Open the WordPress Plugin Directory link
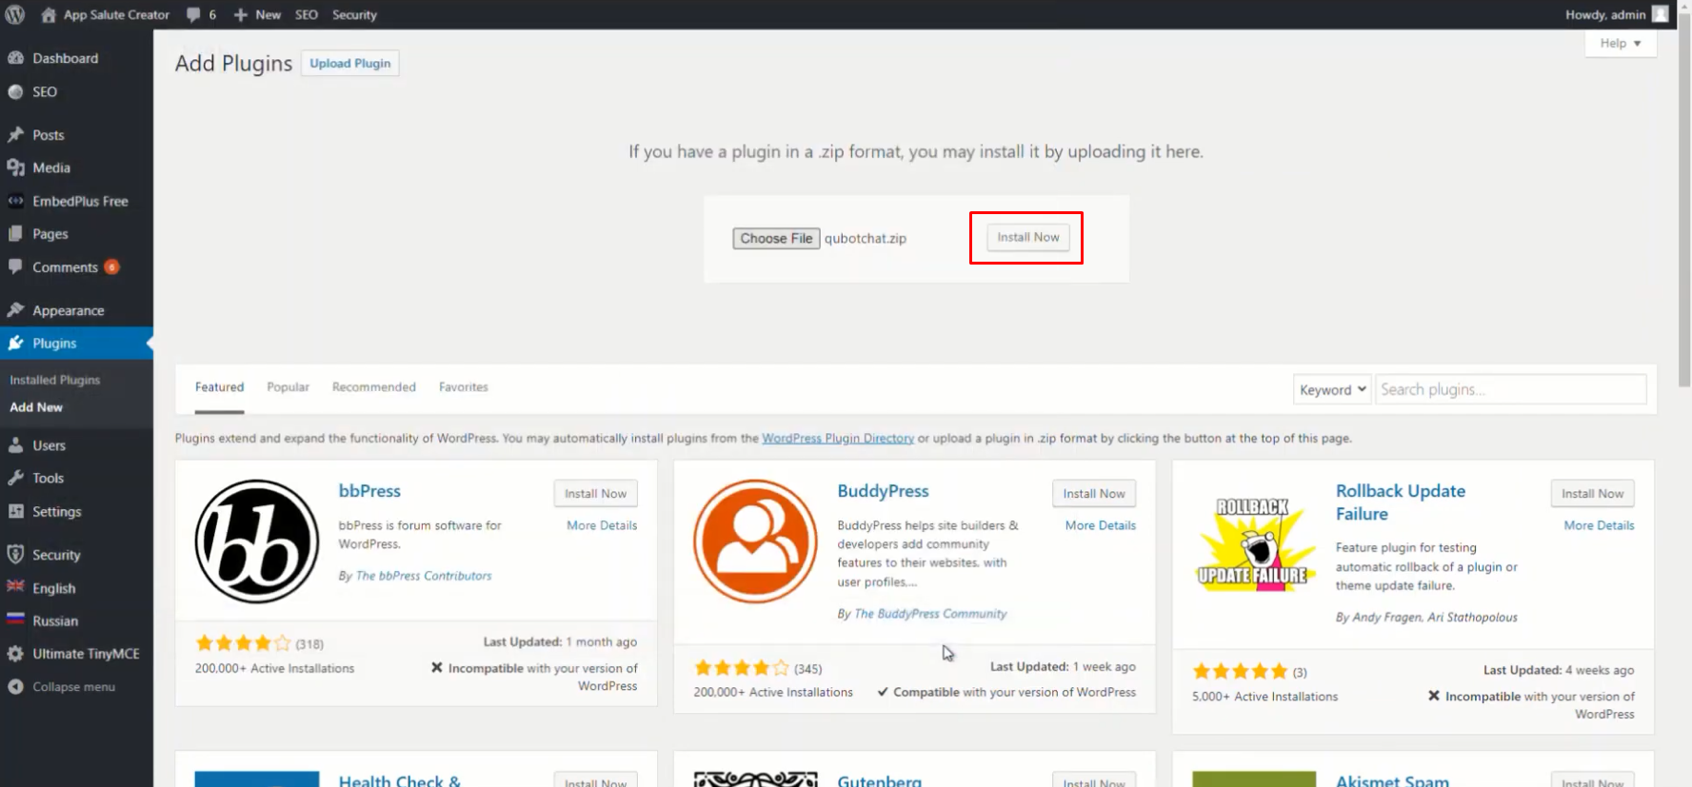Image resolution: width=1692 pixels, height=787 pixels. [837, 438]
